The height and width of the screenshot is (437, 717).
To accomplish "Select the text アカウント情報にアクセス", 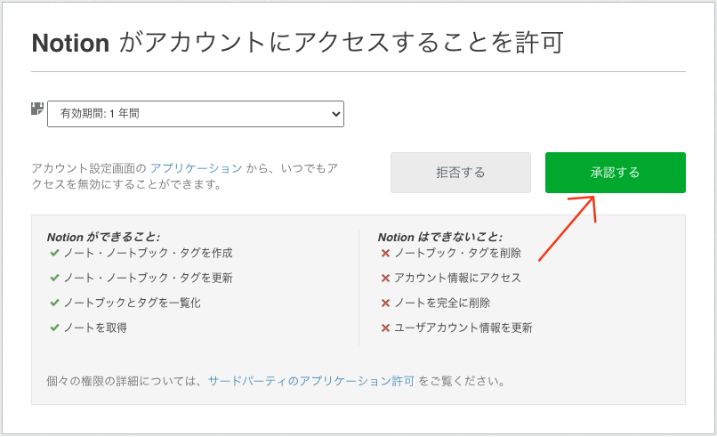I will [x=458, y=278].
